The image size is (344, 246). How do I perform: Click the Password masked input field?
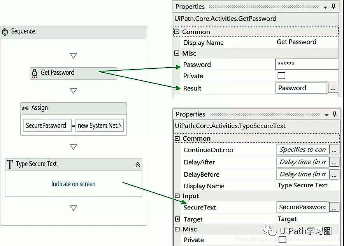click(x=307, y=64)
